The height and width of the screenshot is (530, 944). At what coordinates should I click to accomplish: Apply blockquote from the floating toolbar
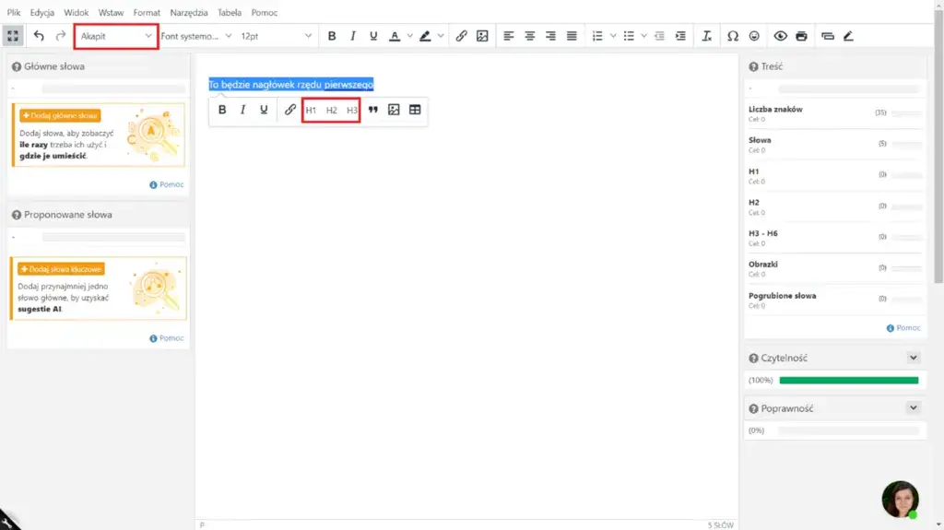(373, 110)
